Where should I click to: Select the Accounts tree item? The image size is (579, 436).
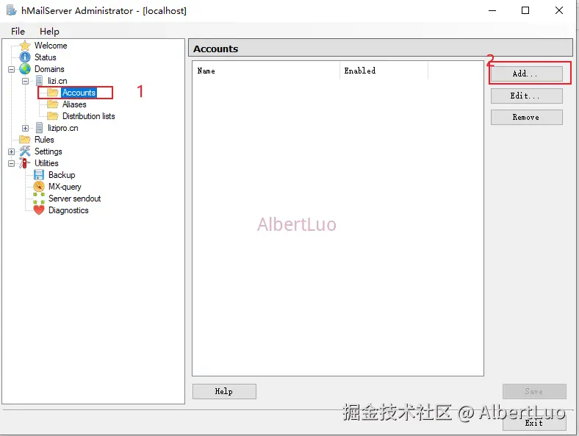[x=79, y=93]
